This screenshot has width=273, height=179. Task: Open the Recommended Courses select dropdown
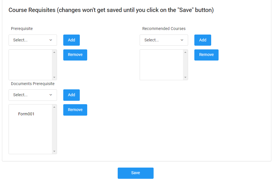[x=164, y=40]
